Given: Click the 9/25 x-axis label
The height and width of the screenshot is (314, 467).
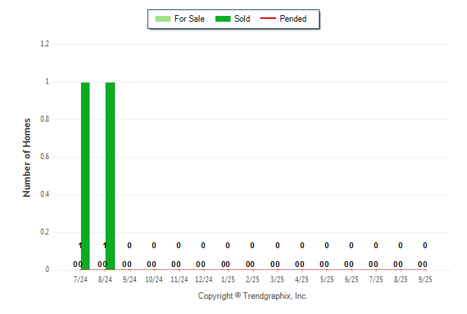Looking at the screenshot, I should [x=425, y=279].
